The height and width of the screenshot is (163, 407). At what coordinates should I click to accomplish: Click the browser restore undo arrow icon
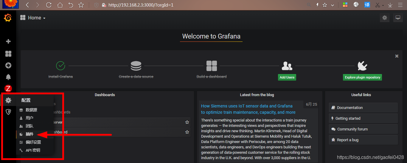coord(71,5)
